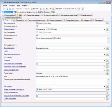Image resolution: width=112 pixels, height=107 pixels.
Task: Click the save diskette icon in toolbar
Action: (10, 9)
